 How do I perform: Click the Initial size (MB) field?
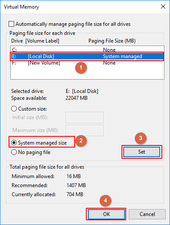85,117
